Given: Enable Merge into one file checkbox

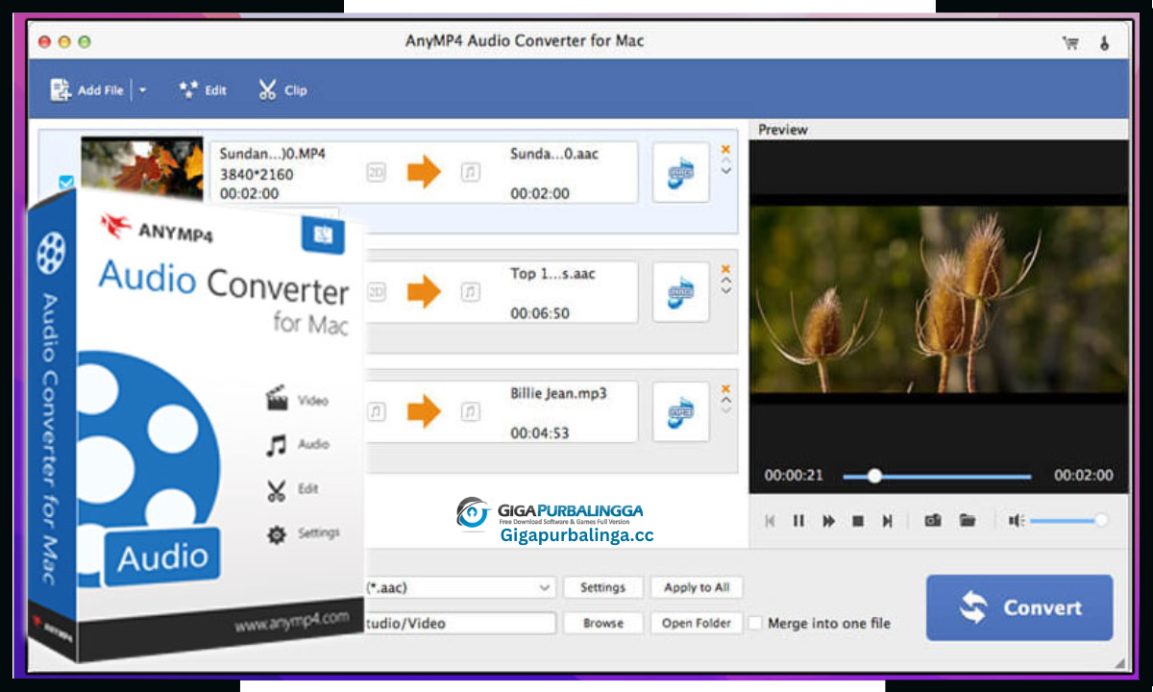Looking at the screenshot, I should coord(755,623).
